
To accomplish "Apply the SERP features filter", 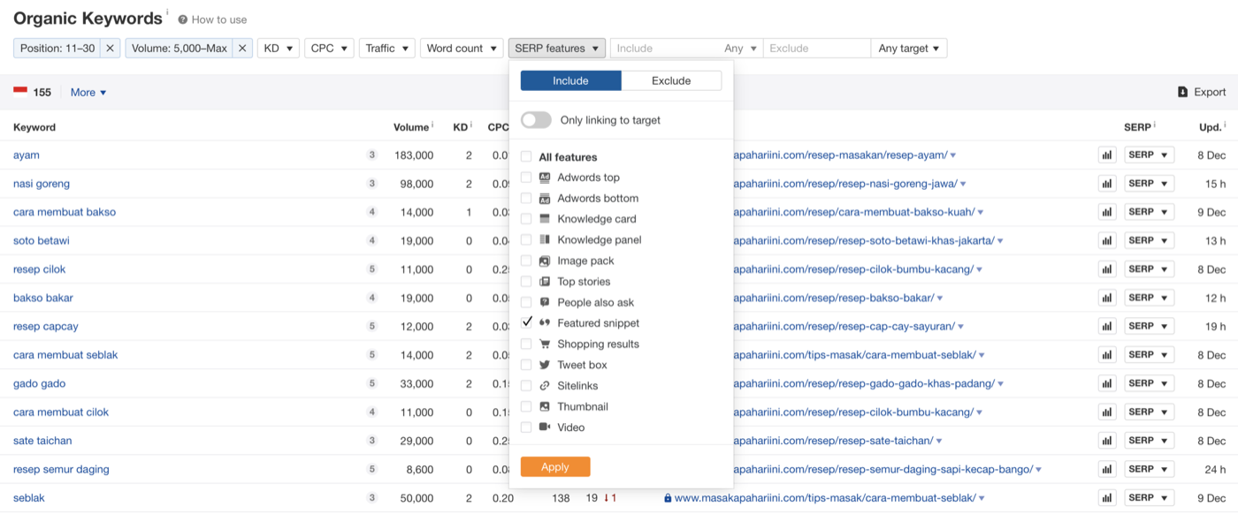I will (x=555, y=467).
